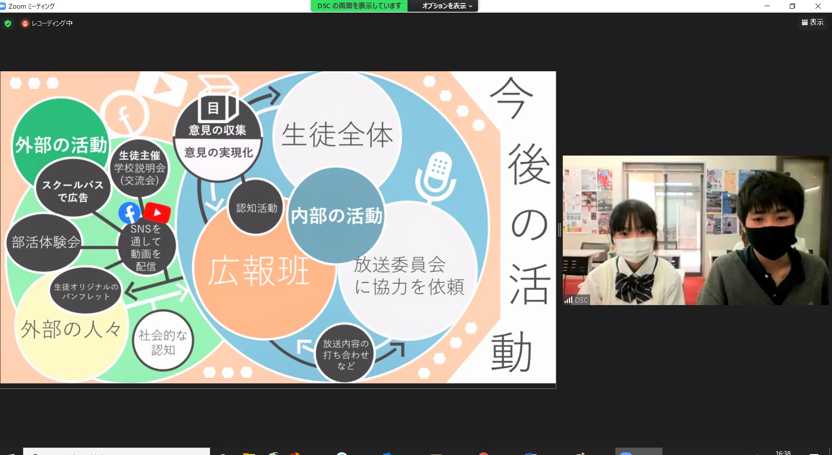This screenshot has height=455, width=832.
Task: Click the 認知活動 bubble in shared slide
Action: point(257,208)
